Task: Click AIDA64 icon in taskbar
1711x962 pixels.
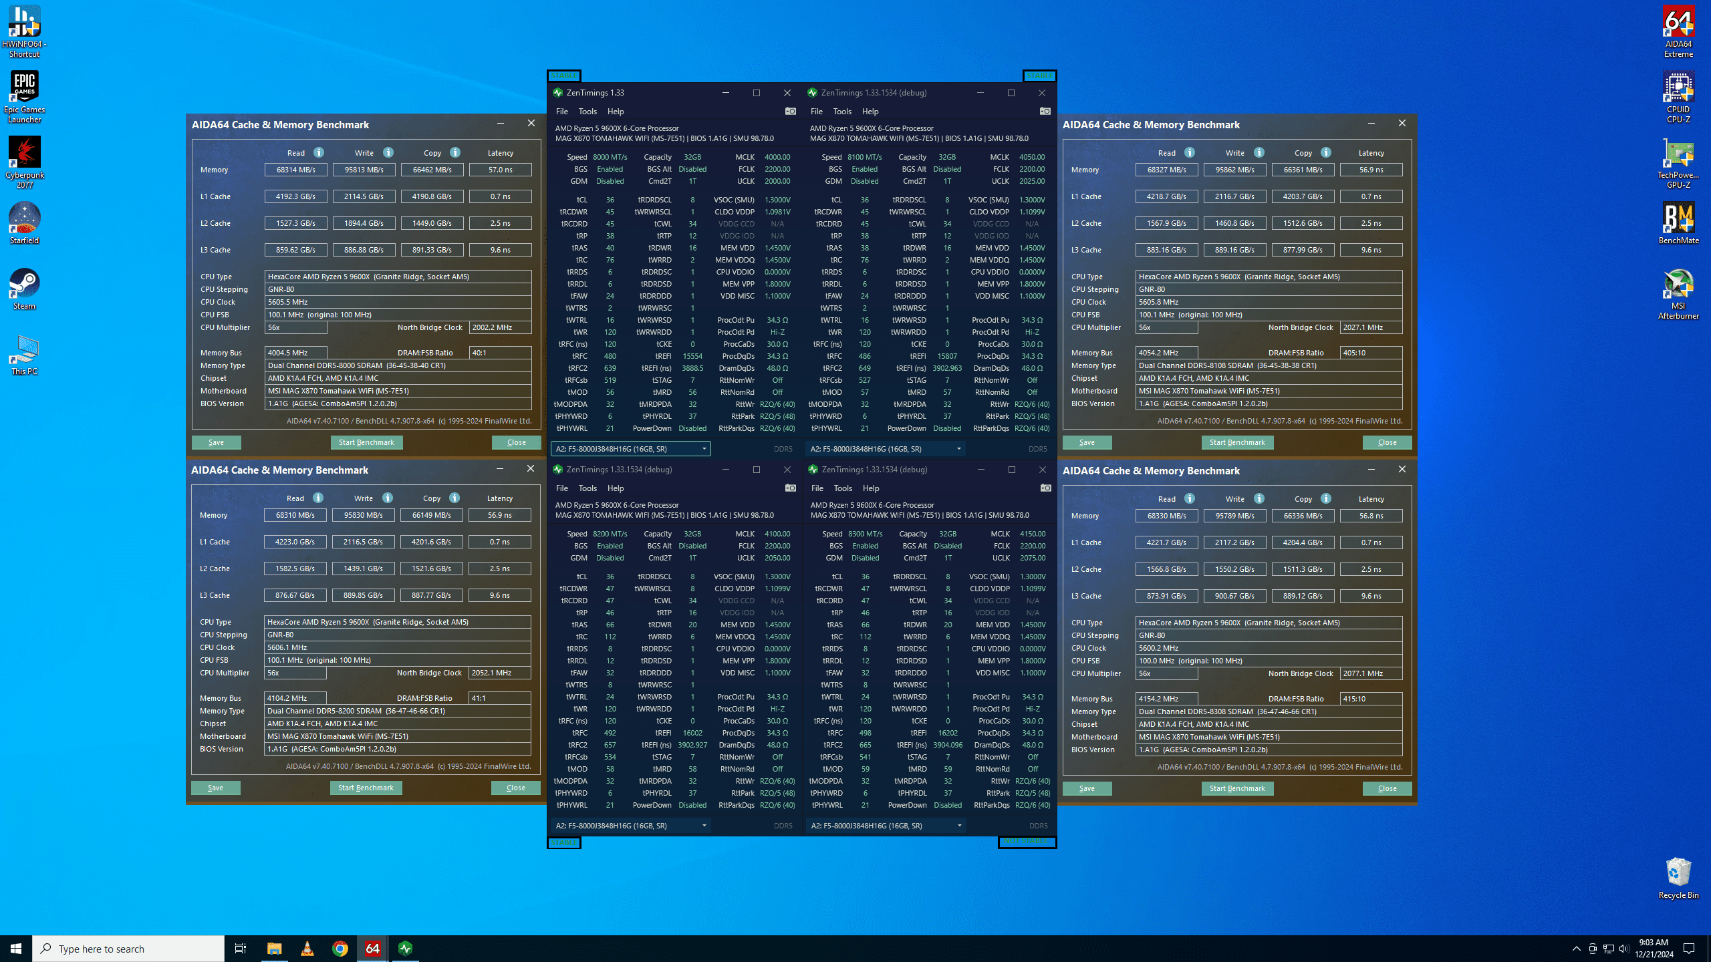Action: click(373, 949)
